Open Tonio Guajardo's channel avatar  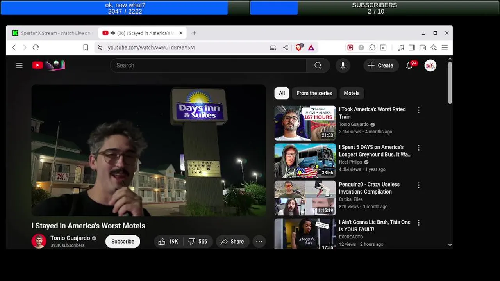pyautogui.click(x=39, y=241)
